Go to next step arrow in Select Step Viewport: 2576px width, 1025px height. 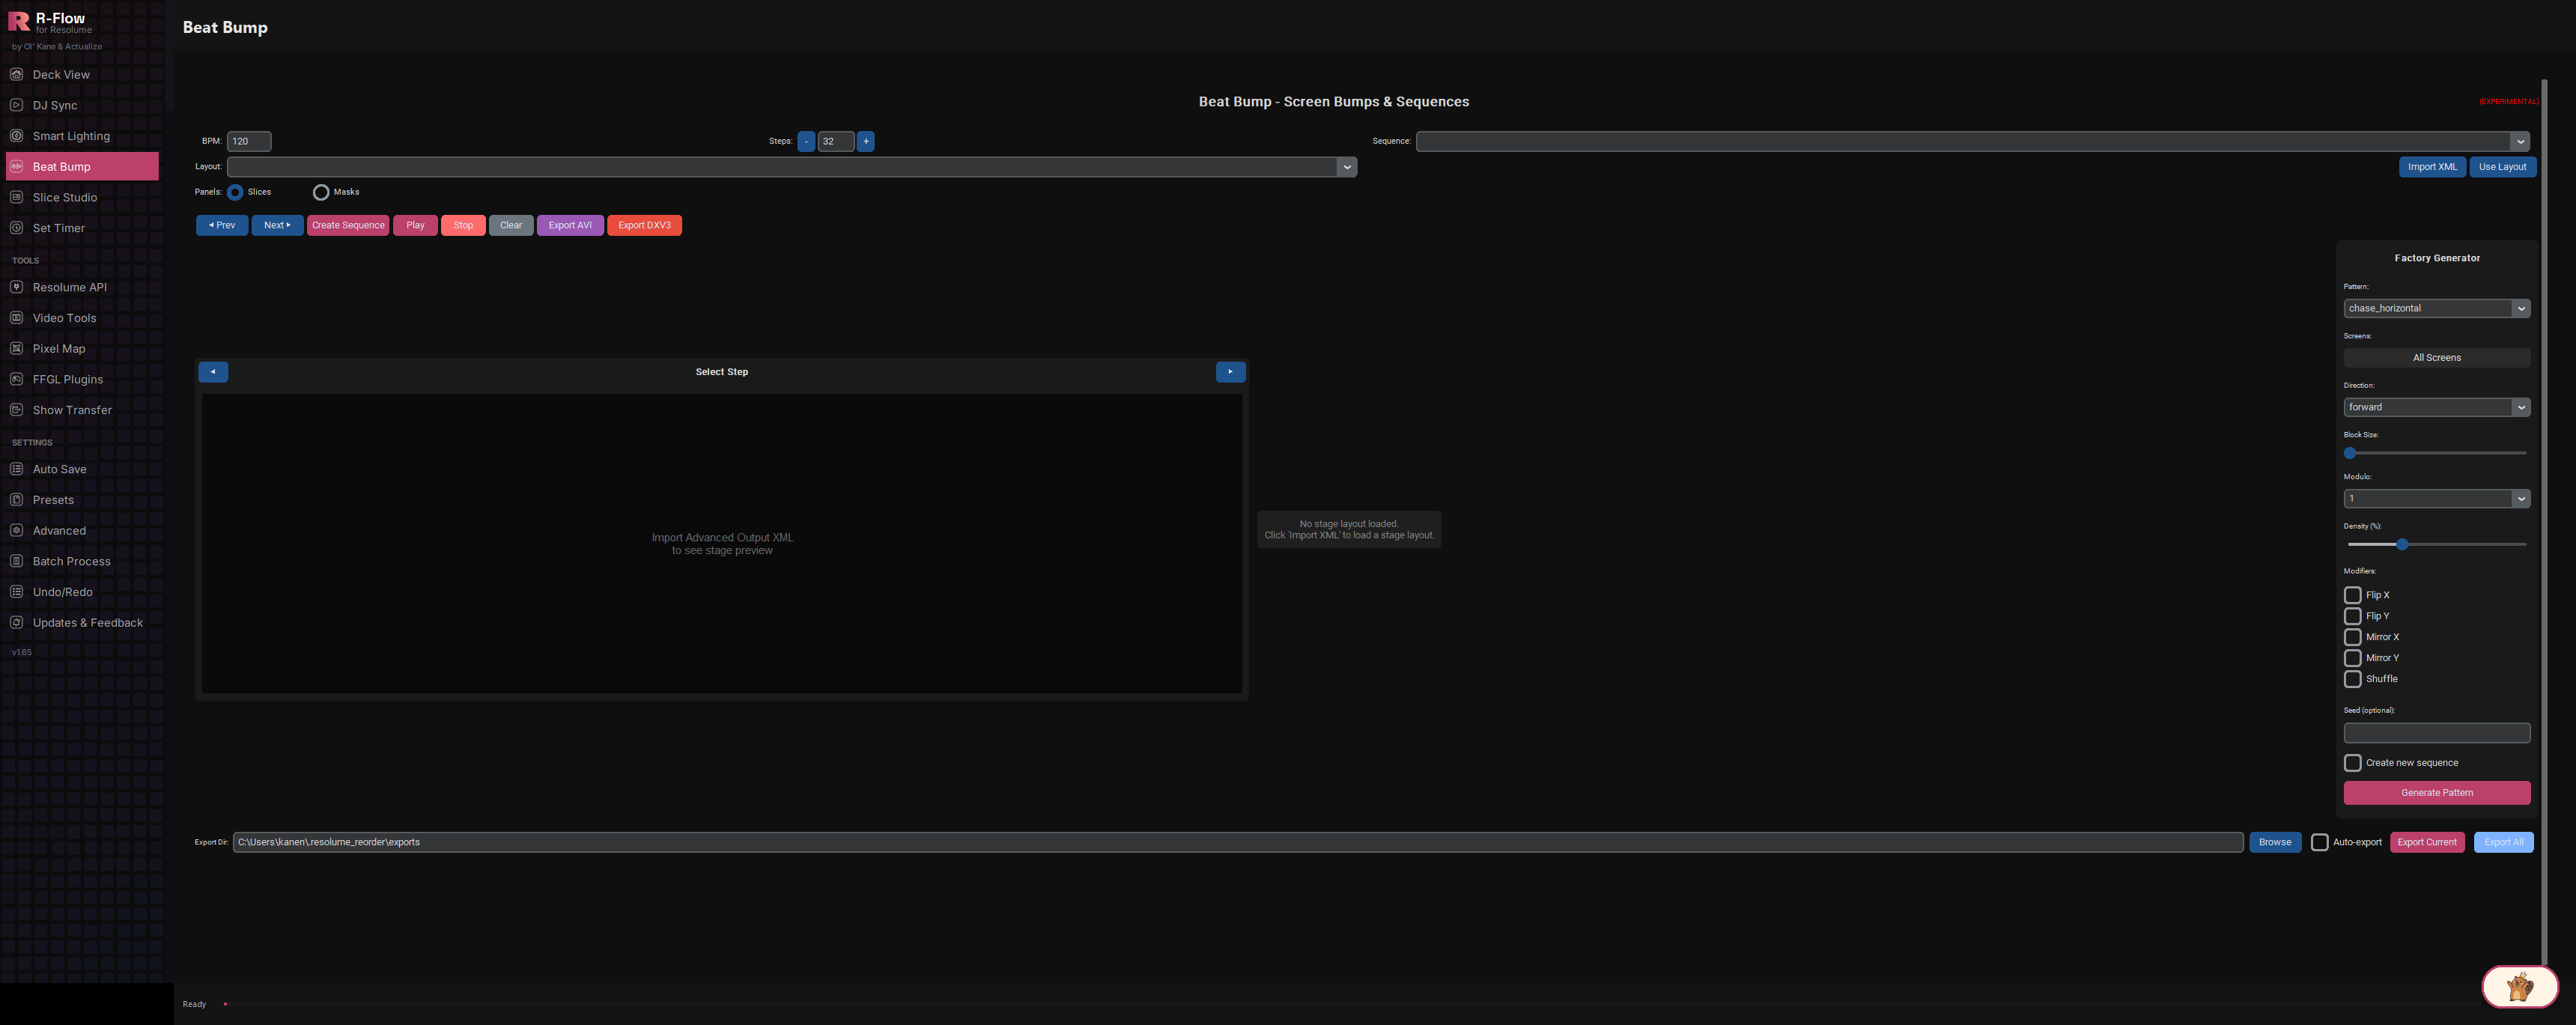(x=1230, y=372)
